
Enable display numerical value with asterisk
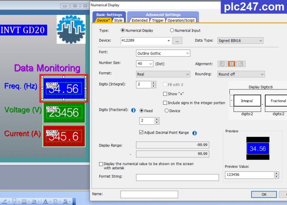(x=101, y=164)
